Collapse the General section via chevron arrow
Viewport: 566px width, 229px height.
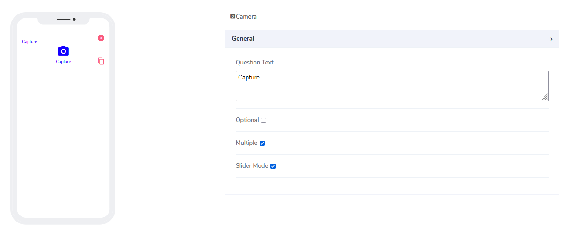pos(551,39)
